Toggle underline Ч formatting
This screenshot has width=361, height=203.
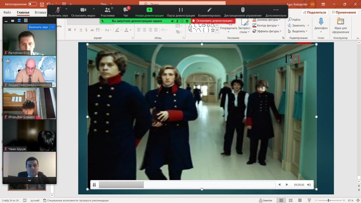(x=80, y=30)
